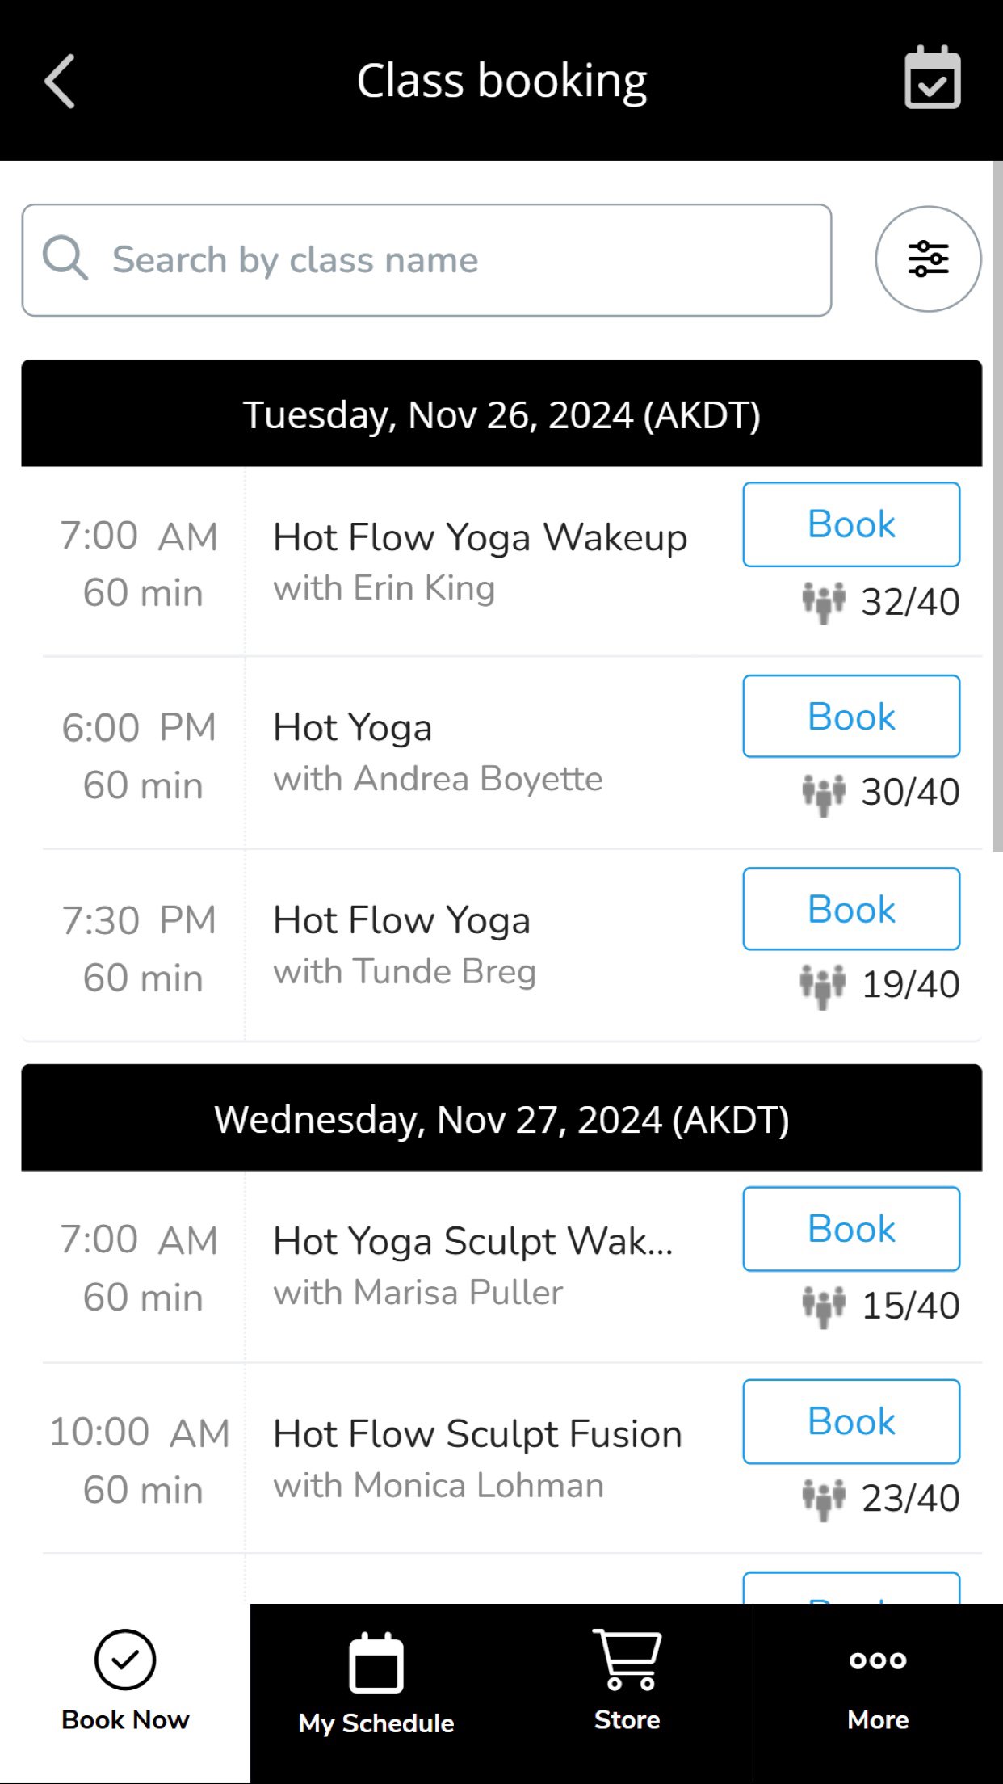
Task: Click attendance icon for Hot Flow Sculpt Fusion
Action: [823, 1499]
